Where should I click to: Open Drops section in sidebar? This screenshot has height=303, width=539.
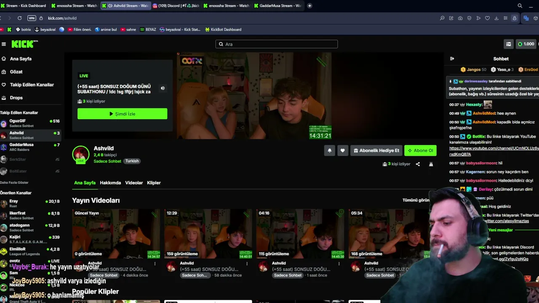16,98
